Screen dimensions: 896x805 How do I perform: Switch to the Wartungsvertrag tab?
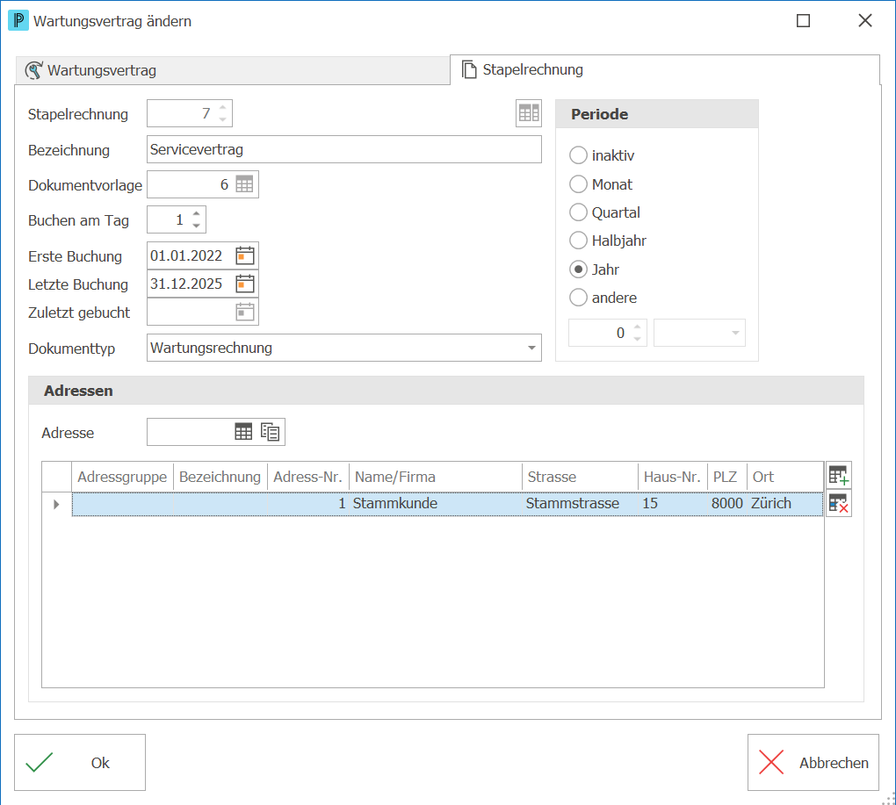tap(232, 70)
